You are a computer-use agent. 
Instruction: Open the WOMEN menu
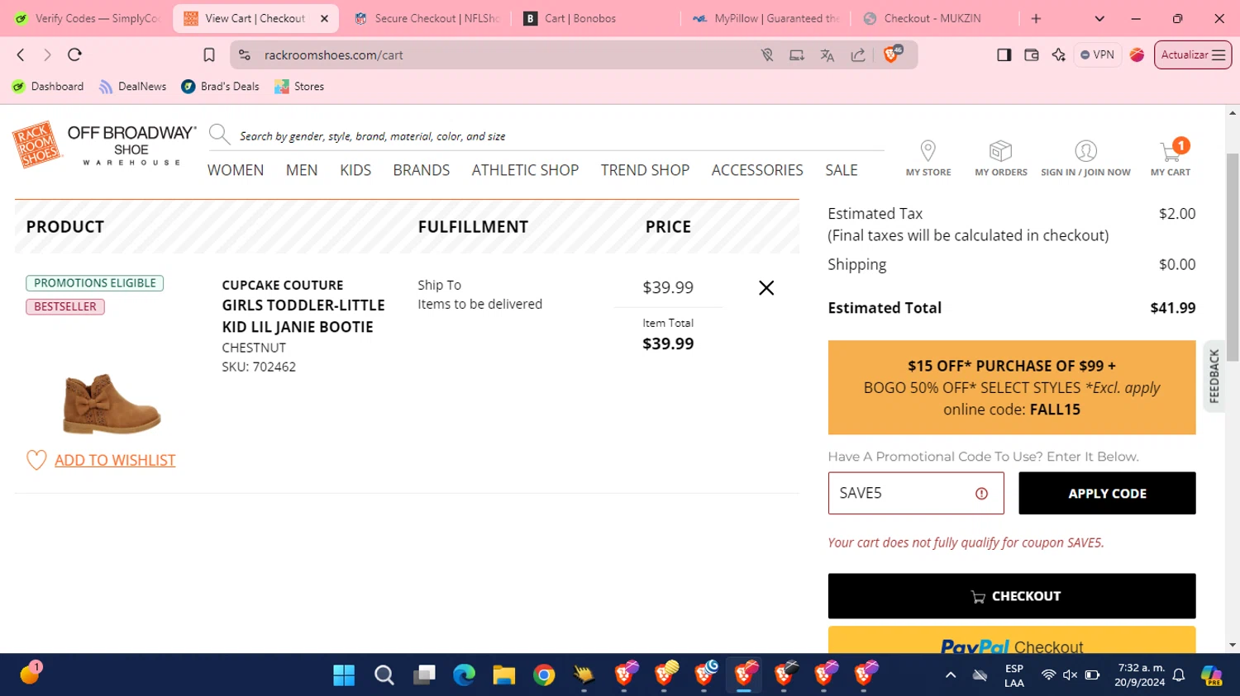pyautogui.click(x=236, y=170)
